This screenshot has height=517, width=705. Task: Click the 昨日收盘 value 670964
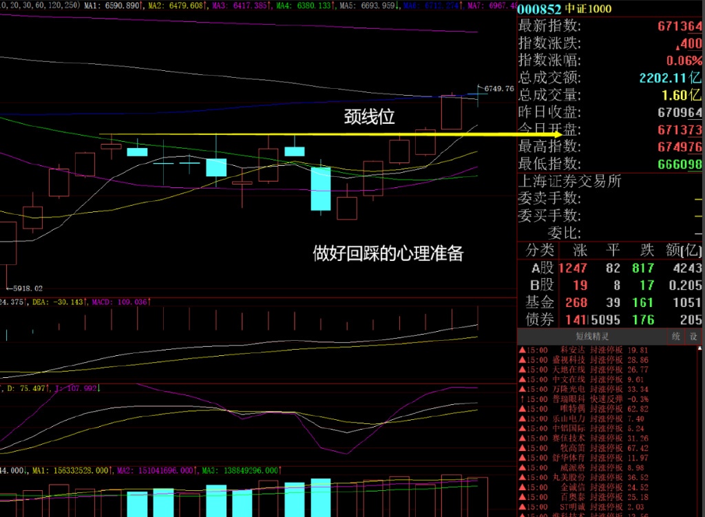pos(680,112)
